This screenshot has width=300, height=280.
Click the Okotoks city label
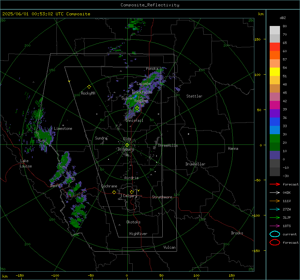[133, 222]
